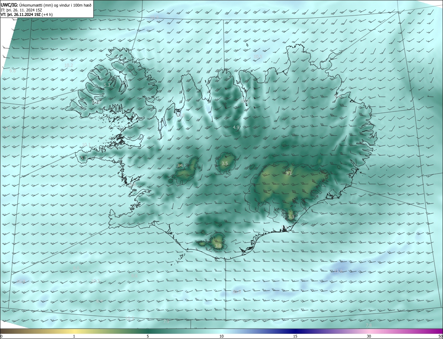
Task: Click the 10 tick label on the colorbar
Action: [x=221, y=336]
